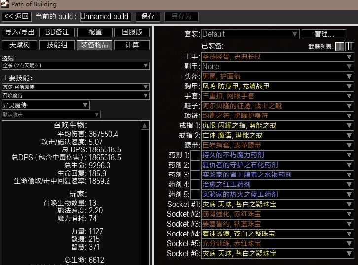Check the 药剂 4 flask box
Image resolution: width=358 pixels, height=265 pixels.
195,185
